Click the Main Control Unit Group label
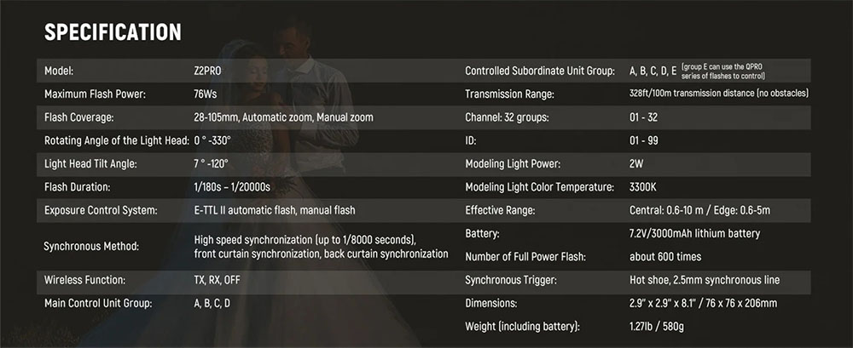 [97, 303]
